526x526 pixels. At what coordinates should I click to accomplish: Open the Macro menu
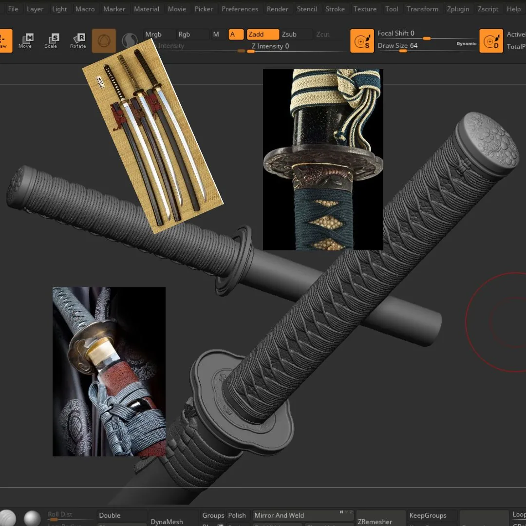tap(85, 9)
